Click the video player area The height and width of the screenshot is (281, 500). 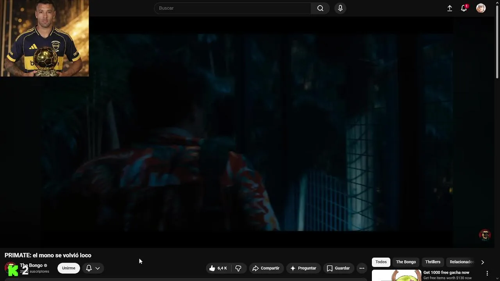tap(248, 132)
